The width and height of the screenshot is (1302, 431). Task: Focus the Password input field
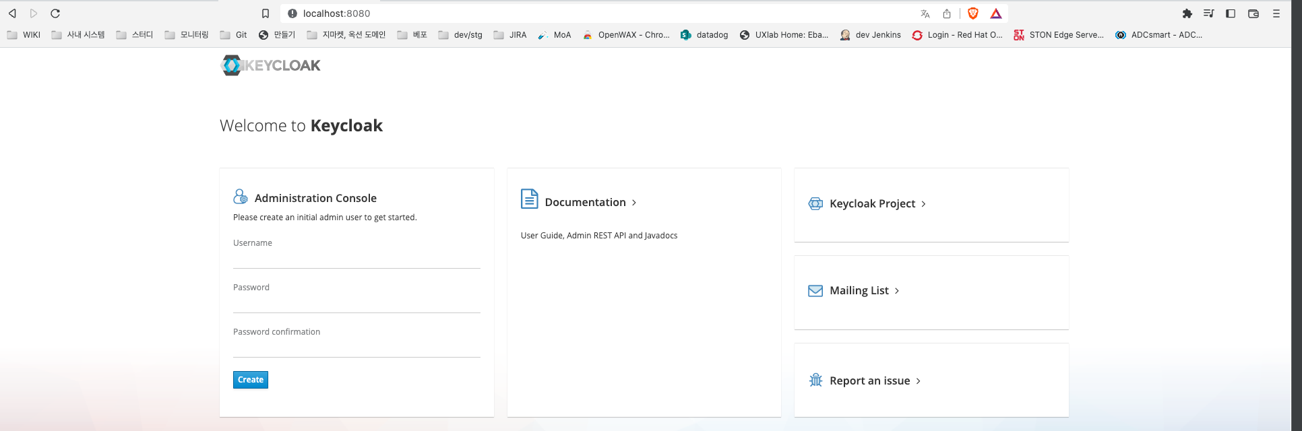click(356, 304)
